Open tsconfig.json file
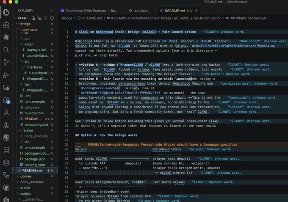Screen dimensions: 288x202 coord(35,165)
